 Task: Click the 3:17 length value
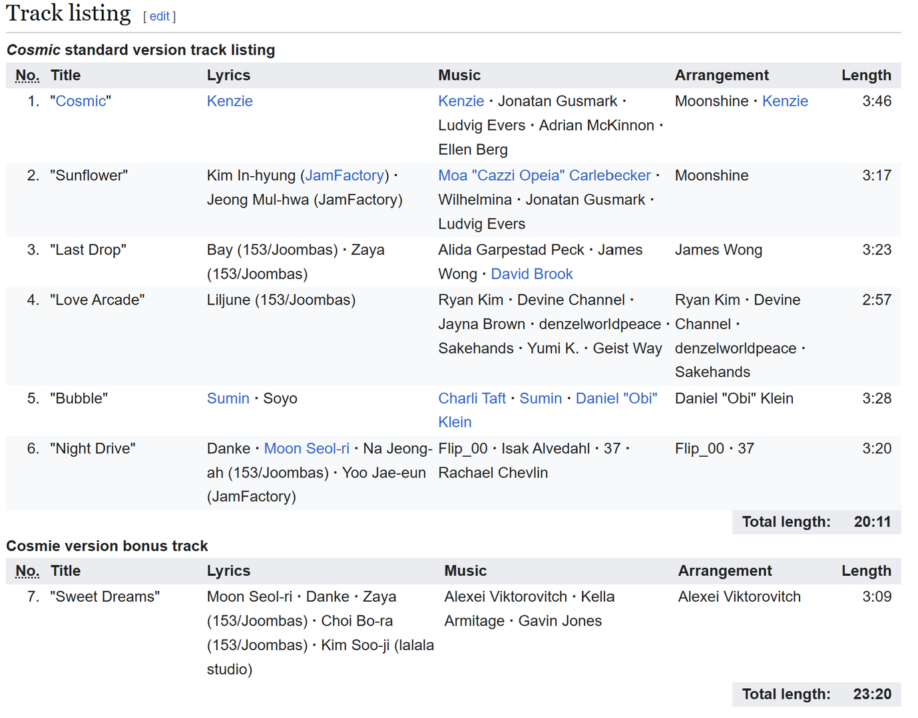(x=877, y=176)
